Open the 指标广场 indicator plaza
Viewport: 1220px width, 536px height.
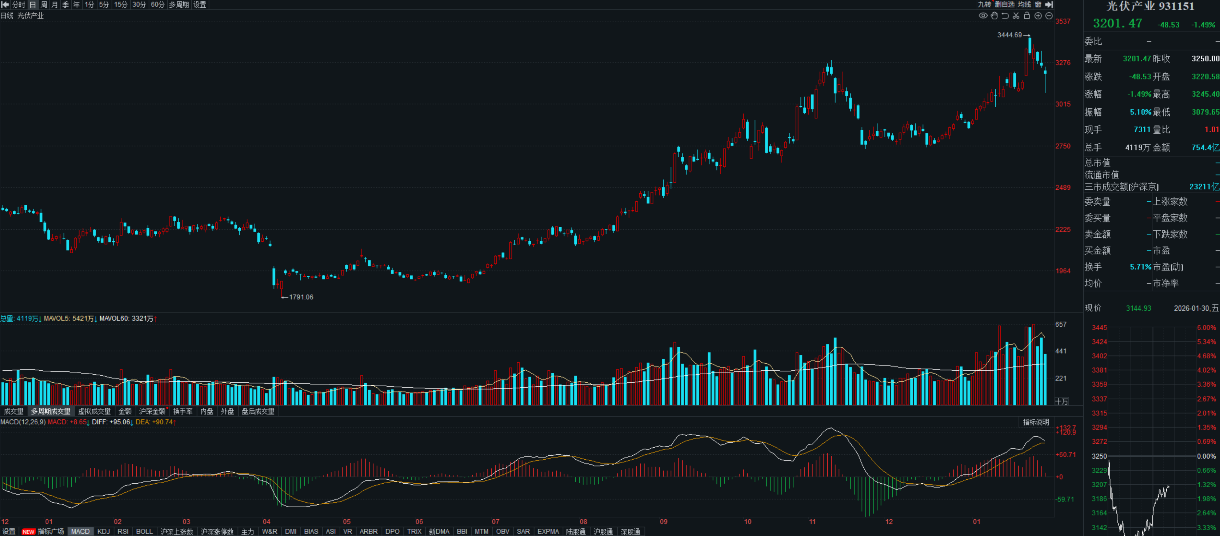[51, 531]
